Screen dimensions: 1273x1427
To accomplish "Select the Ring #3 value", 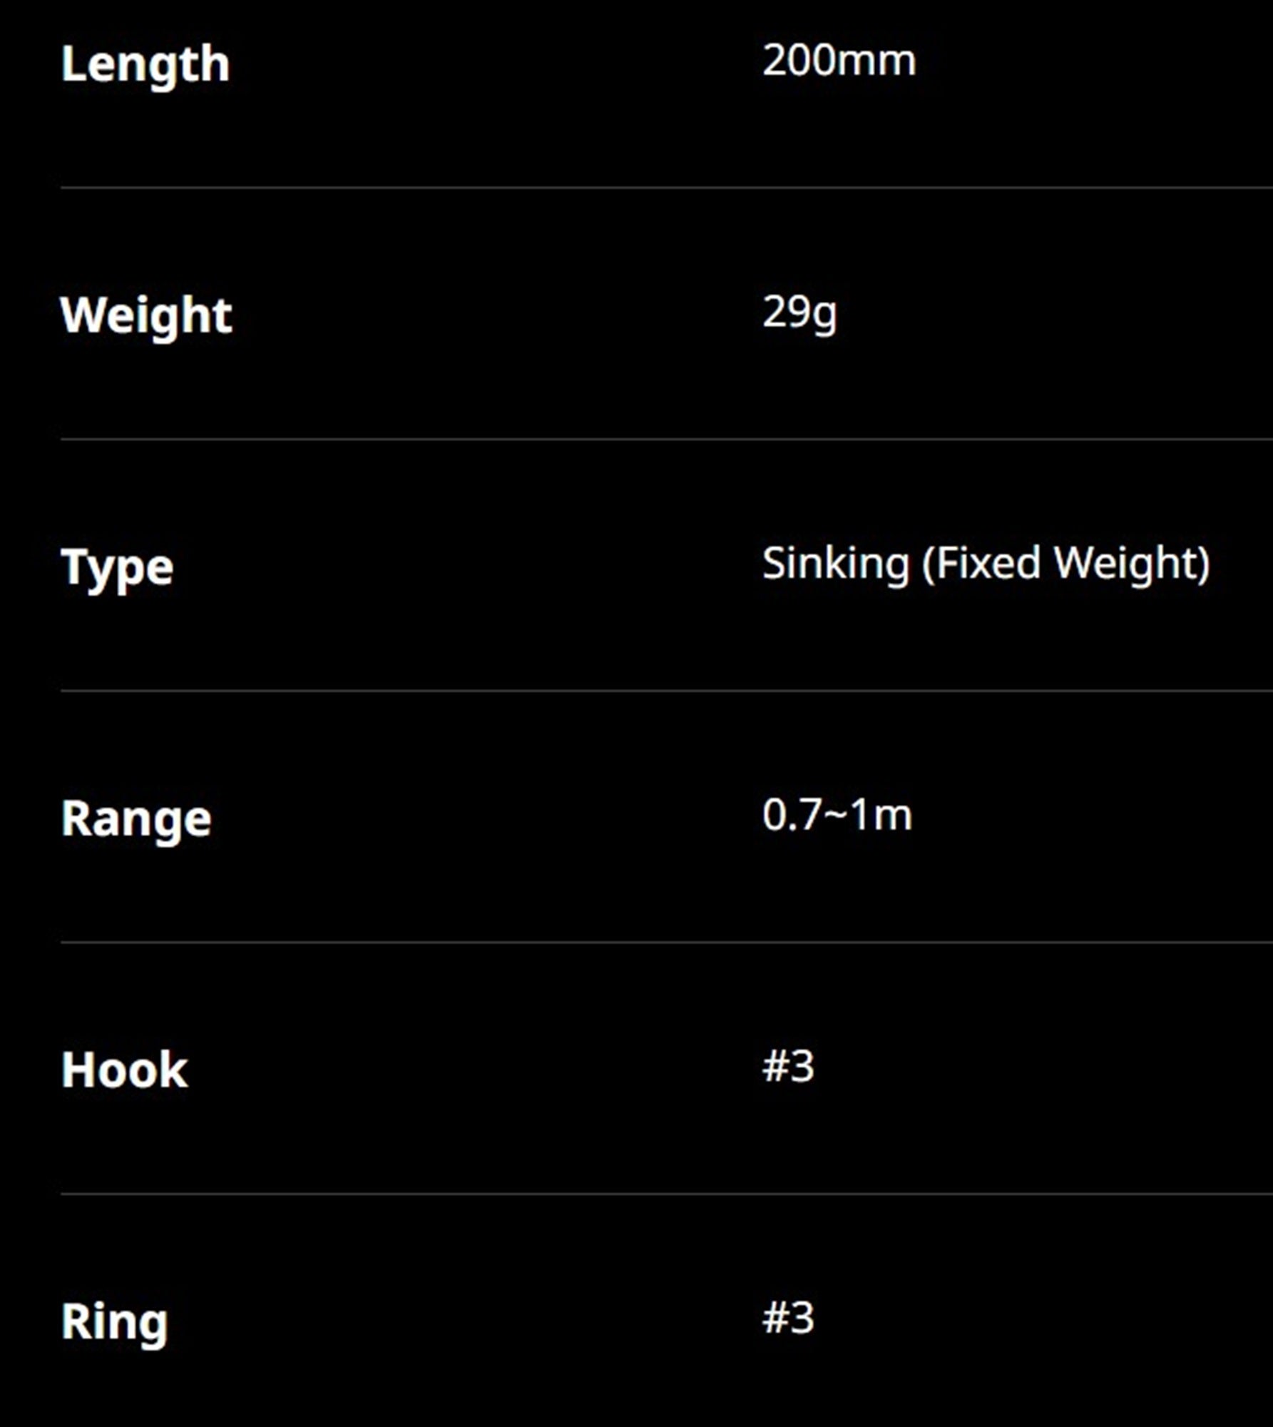I will tap(788, 1318).
